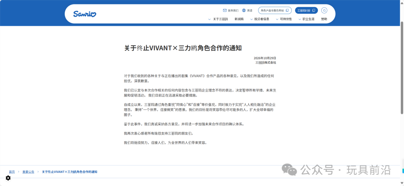Click sentence starting 我们将继续努力

click(165, 143)
